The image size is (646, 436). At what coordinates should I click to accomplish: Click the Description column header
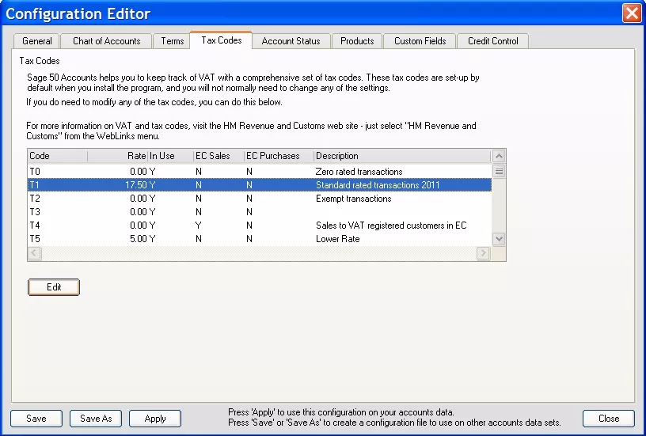pyautogui.click(x=401, y=156)
